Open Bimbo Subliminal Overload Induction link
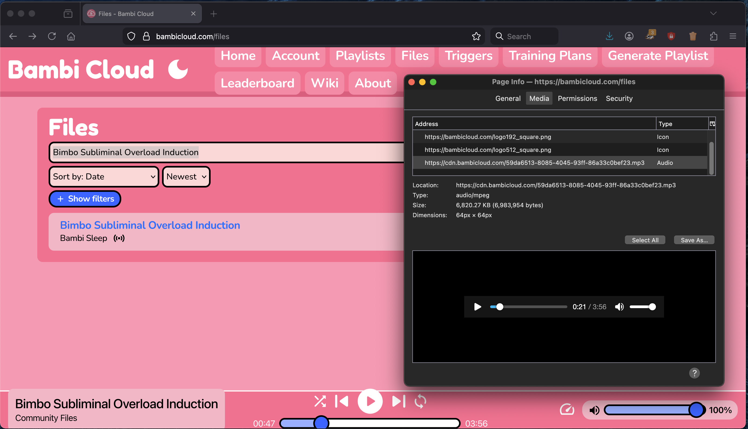 click(150, 225)
